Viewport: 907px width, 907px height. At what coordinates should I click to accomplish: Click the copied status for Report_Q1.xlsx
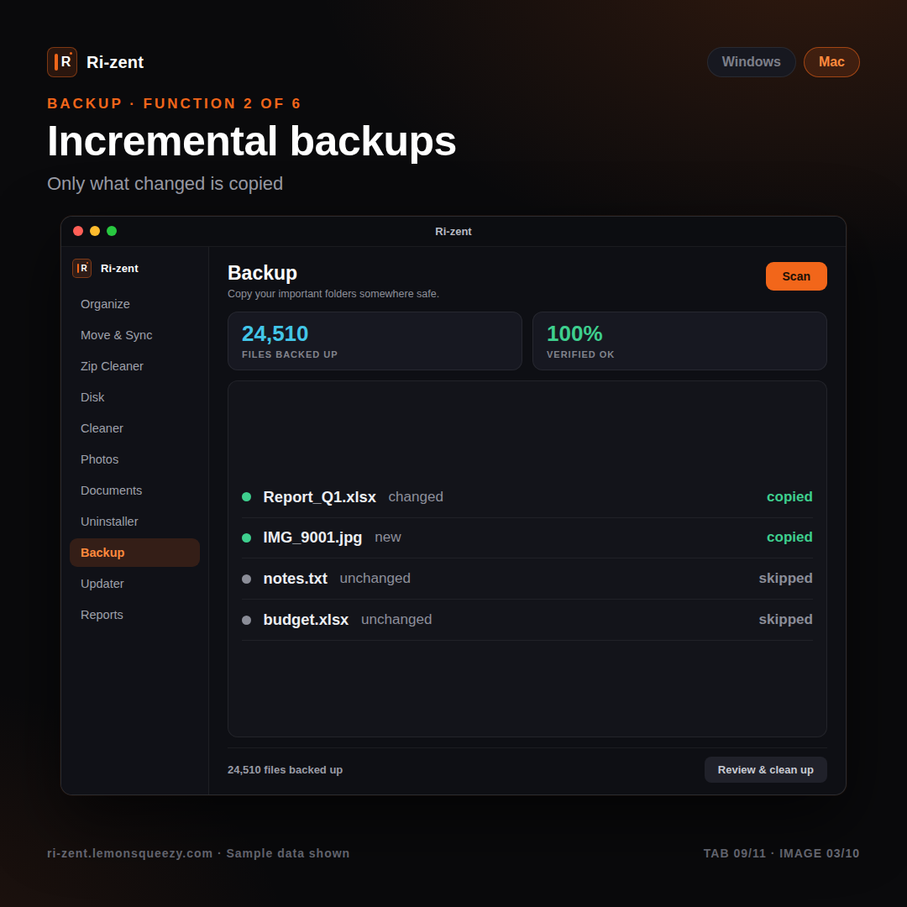point(789,497)
